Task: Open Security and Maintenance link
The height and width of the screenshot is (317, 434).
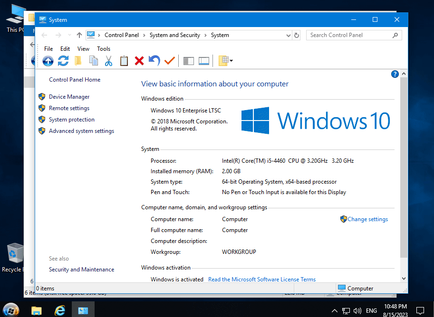Action: coord(81,270)
